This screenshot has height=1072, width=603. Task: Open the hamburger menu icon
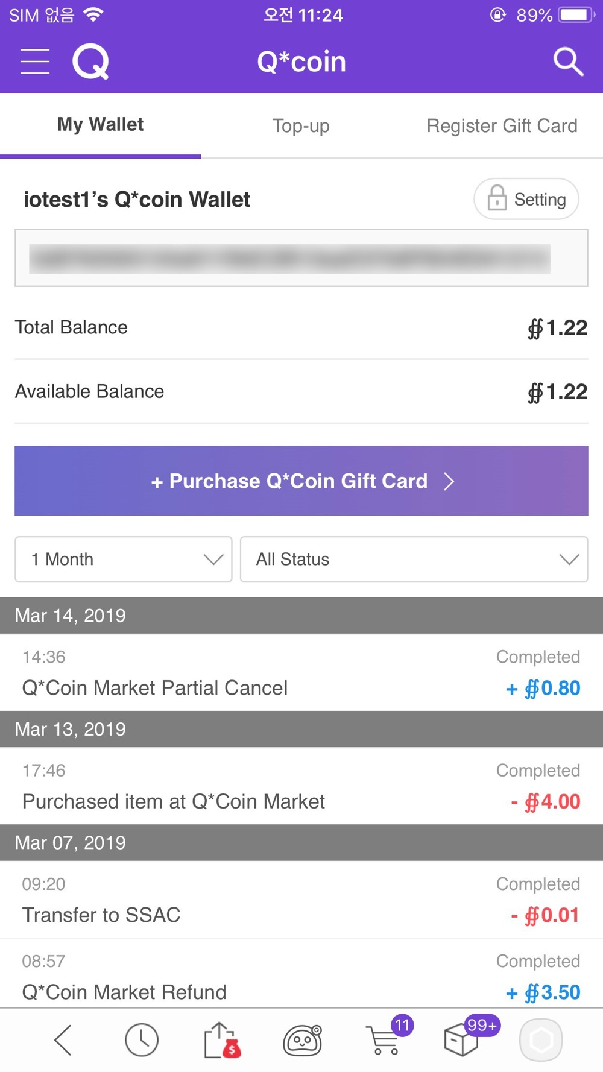pyautogui.click(x=35, y=61)
